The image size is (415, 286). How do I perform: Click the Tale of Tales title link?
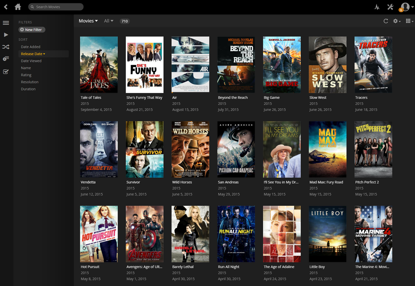91,98
